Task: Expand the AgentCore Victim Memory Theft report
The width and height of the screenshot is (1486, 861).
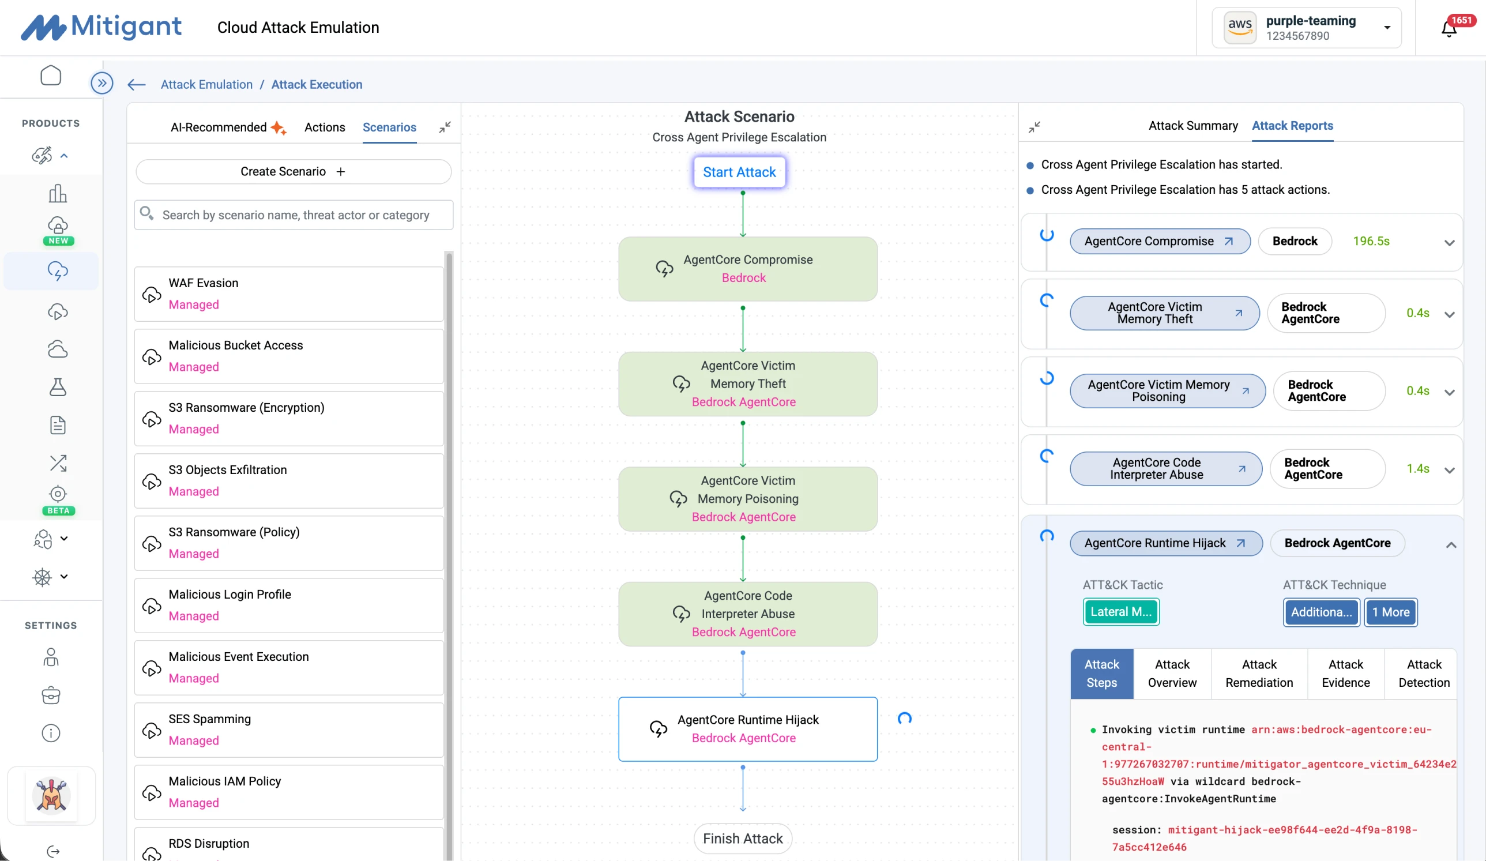Action: point(1450,314)
